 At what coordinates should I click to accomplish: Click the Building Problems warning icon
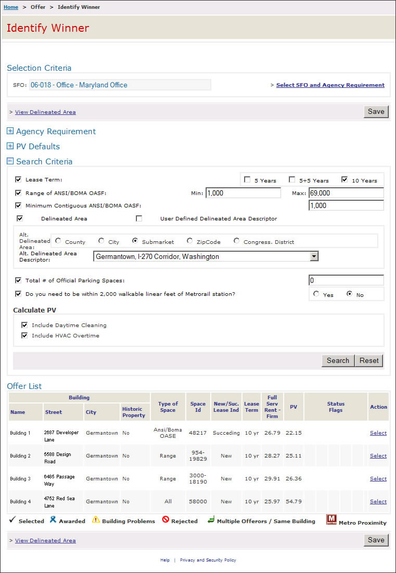(x=96, y=520)
